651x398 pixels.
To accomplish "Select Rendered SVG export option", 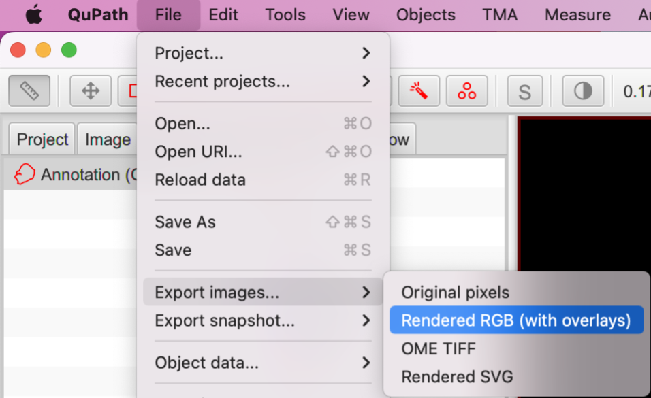I will tap(457, 376).
